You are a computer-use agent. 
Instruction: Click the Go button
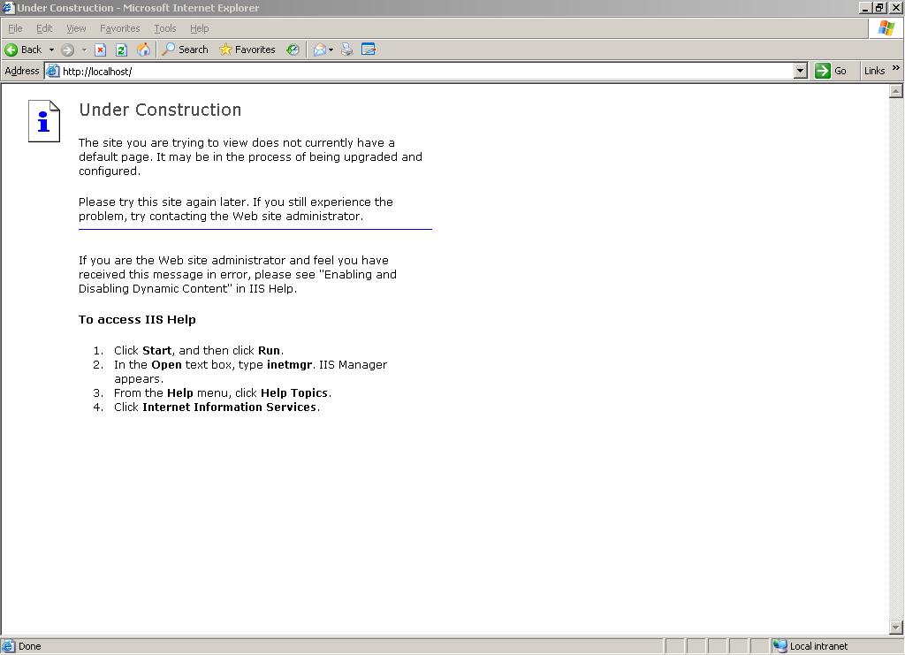[832, 71]
